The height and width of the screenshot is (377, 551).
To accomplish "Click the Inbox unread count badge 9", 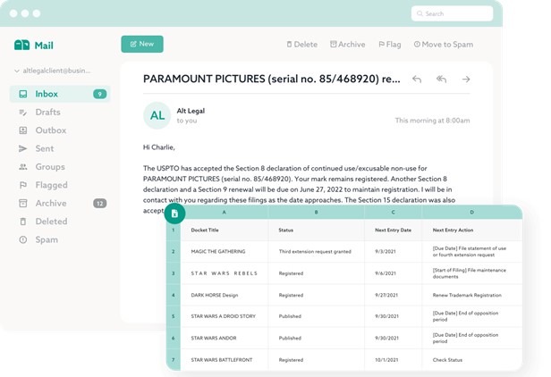I will coord(100,94).
